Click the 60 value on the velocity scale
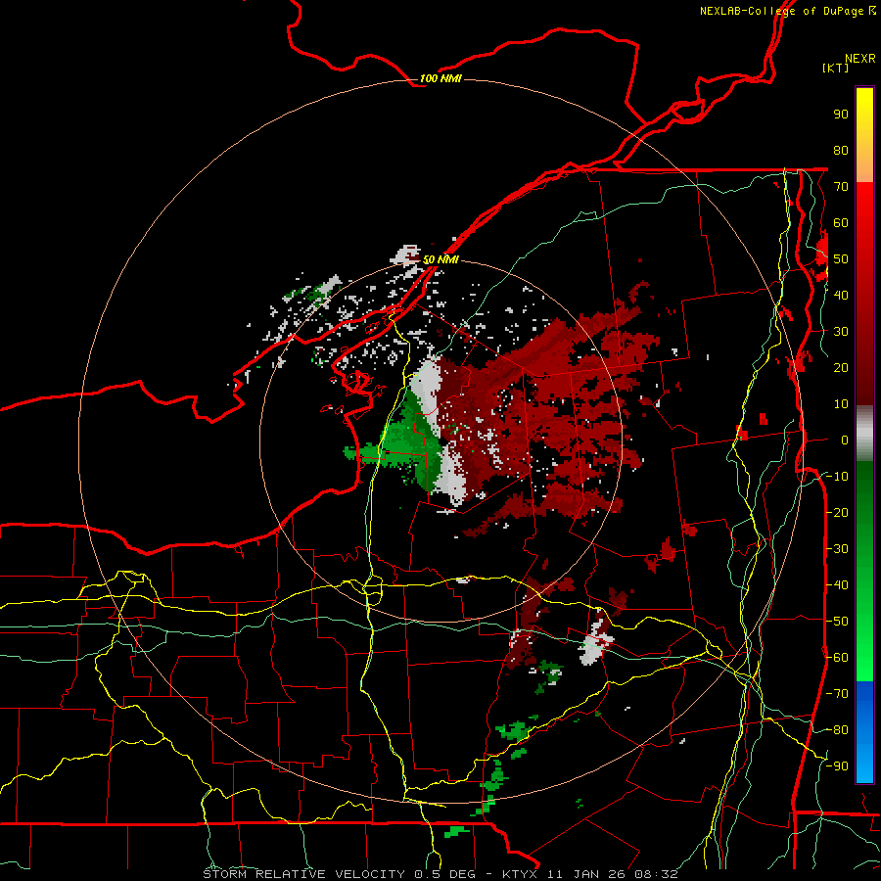Screen dimensions: 881x881 click(x=841, y=223)
